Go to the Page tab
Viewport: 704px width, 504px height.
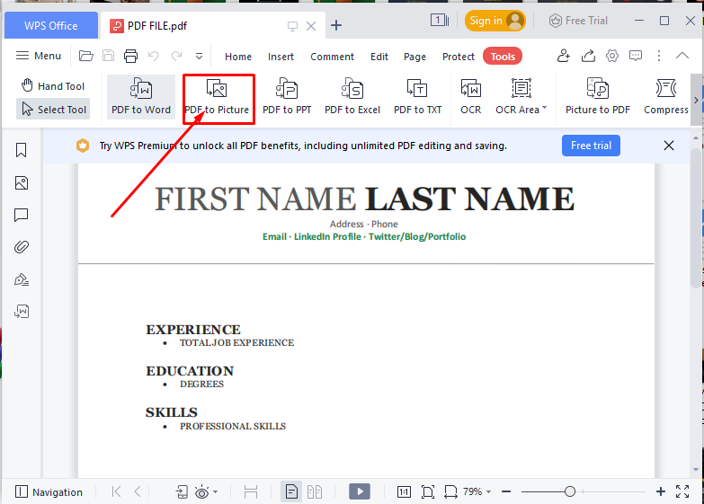click(x=414, y=57)
